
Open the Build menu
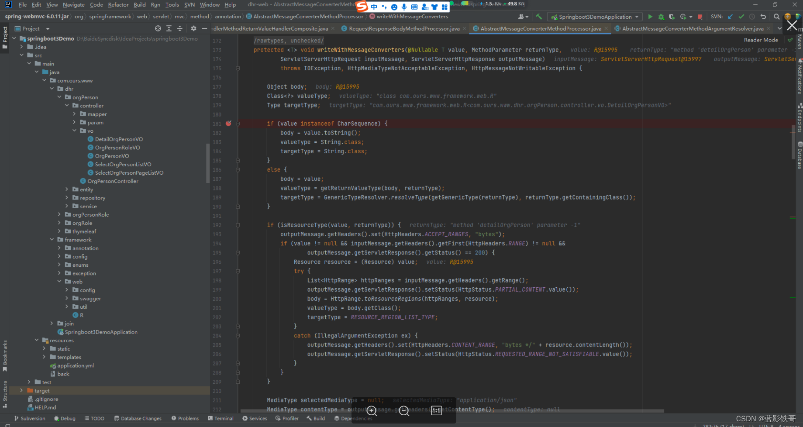(140, 5)
